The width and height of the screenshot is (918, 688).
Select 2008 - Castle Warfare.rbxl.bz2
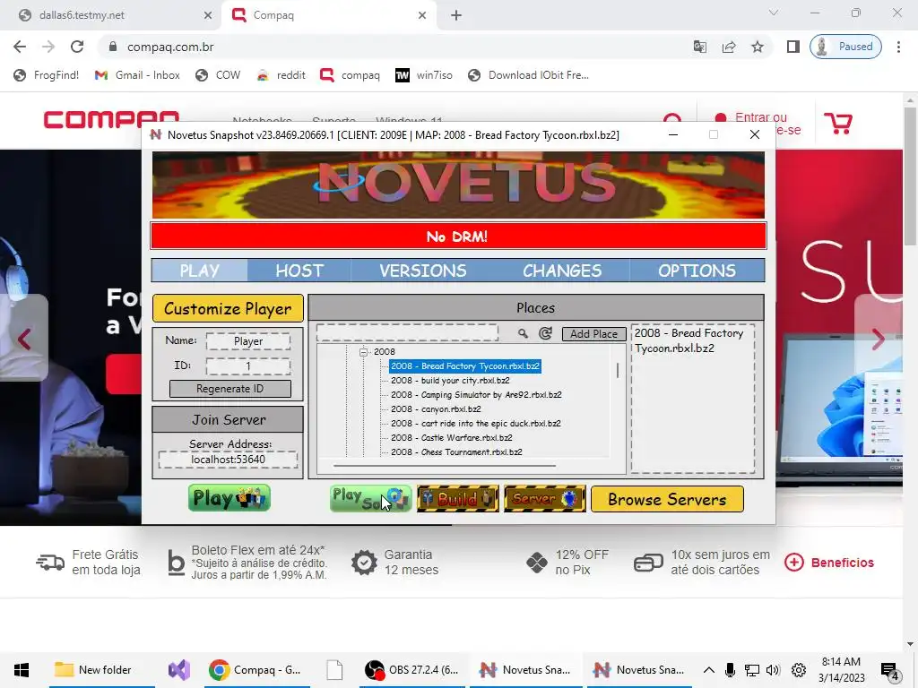click(x=452, y=437)
